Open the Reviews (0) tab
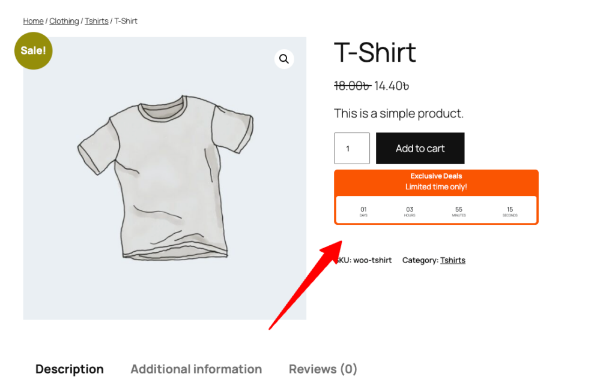 pyautogui.click(x=323, y=369)
